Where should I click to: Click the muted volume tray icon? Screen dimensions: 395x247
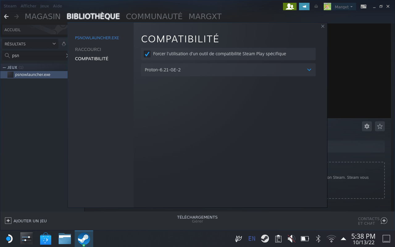291,239
